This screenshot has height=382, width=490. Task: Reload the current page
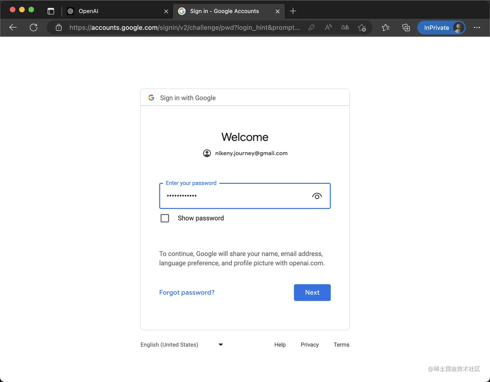pos(33,28)
